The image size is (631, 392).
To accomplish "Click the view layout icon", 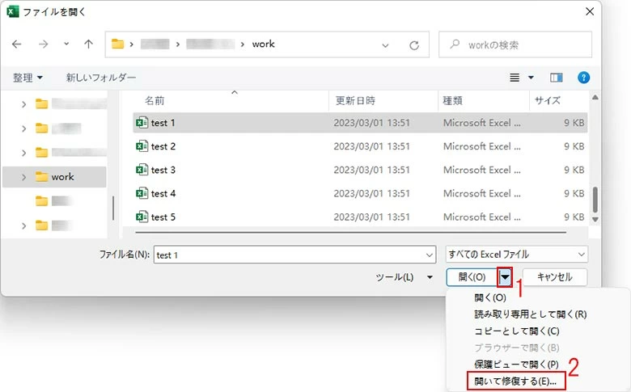I will [515, 78].
